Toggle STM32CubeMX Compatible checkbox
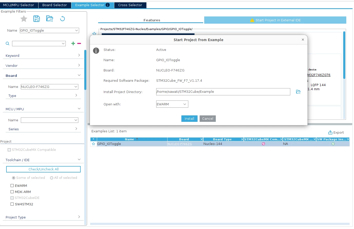This screenshot has height=229, width=354. (x=9, y=150)
